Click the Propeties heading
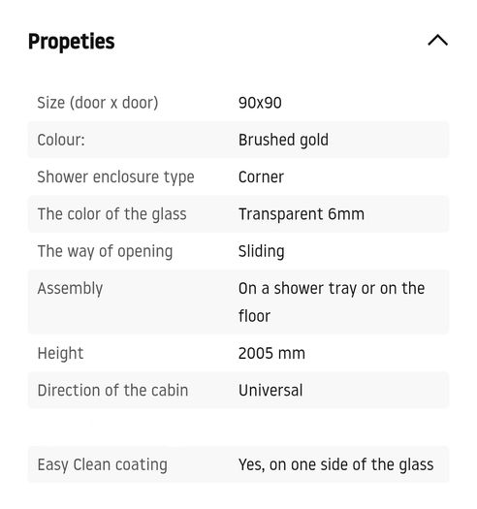 [72, 42]
